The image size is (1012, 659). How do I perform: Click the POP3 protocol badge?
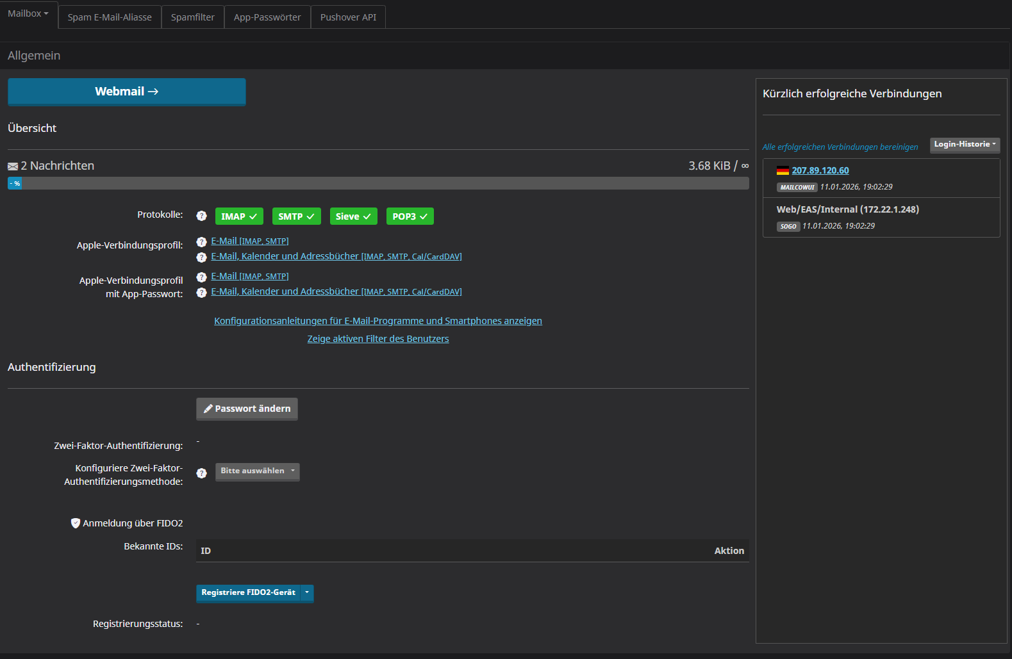pos(410,216)
